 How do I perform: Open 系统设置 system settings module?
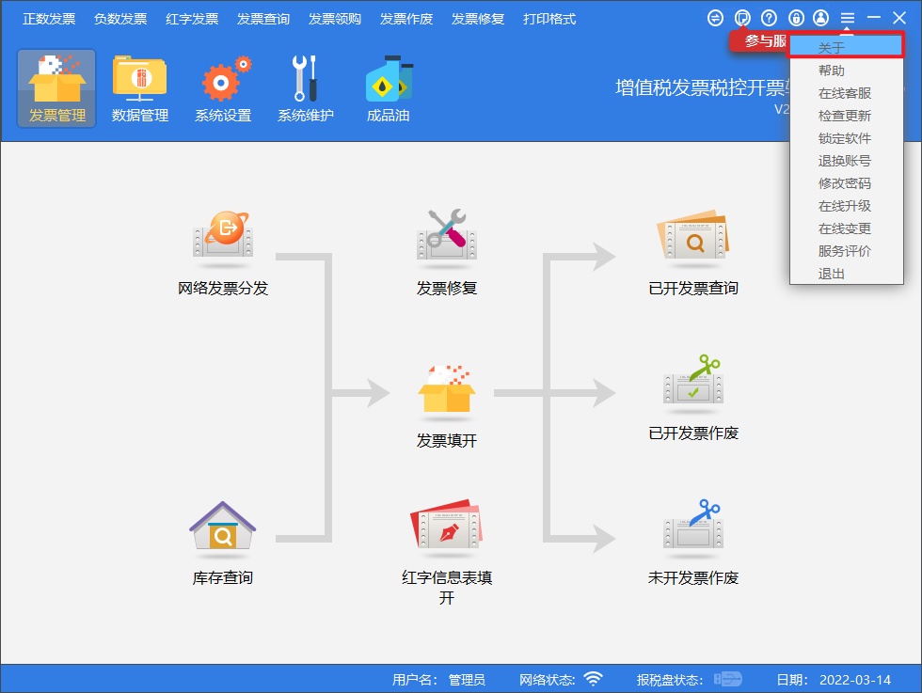pos(223,87)
